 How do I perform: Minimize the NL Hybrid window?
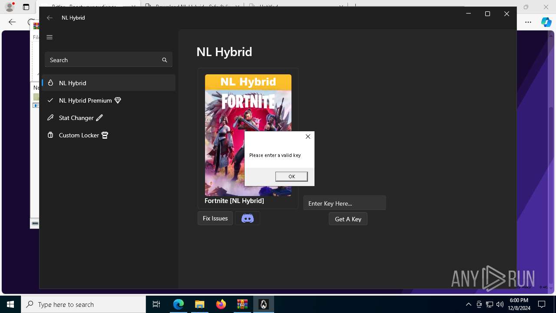tap(468, 14)
